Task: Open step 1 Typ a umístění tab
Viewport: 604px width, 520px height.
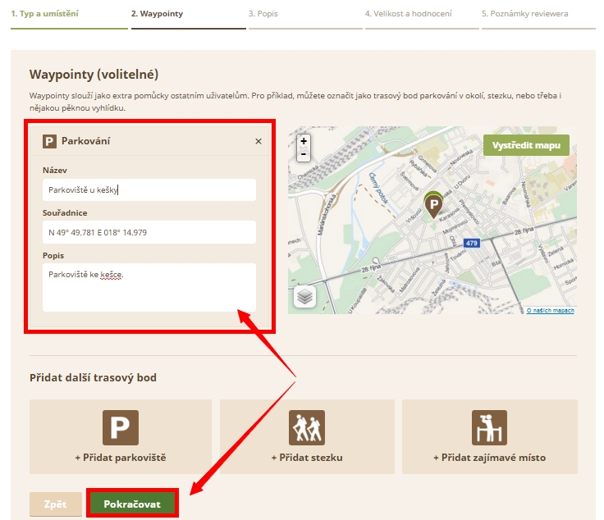Action: click(44, 14)
